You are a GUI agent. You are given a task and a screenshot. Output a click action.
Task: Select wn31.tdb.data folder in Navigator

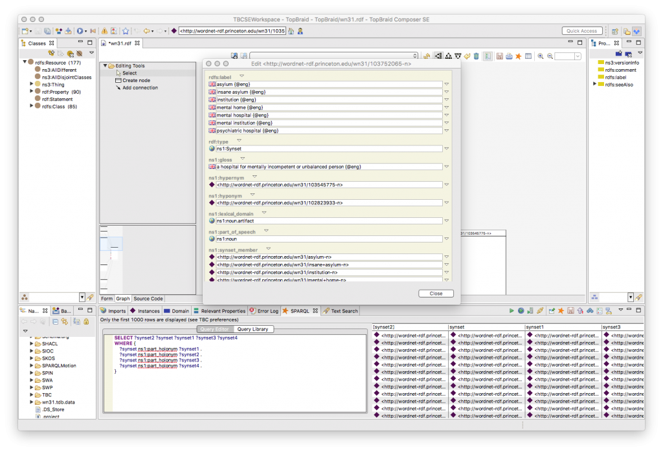click(x=58, y=402)
